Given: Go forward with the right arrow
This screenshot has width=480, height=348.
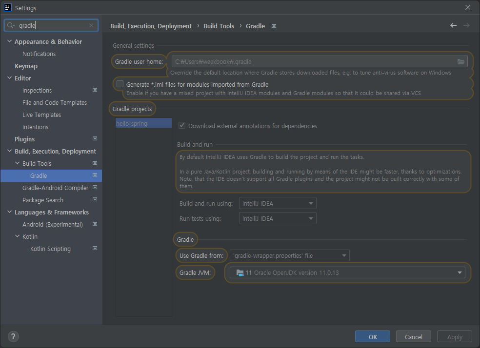Looking at the screenshot, I should click(466, 25).
